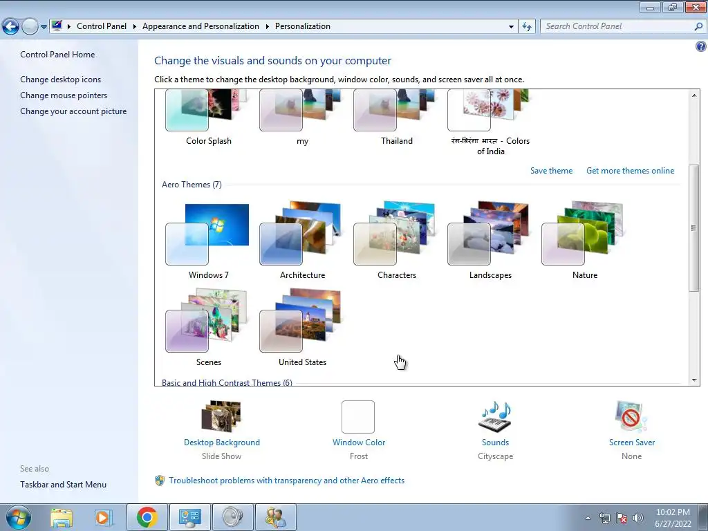Click the search magnifier icon
708x531 pixels.
tap(698, 27)
